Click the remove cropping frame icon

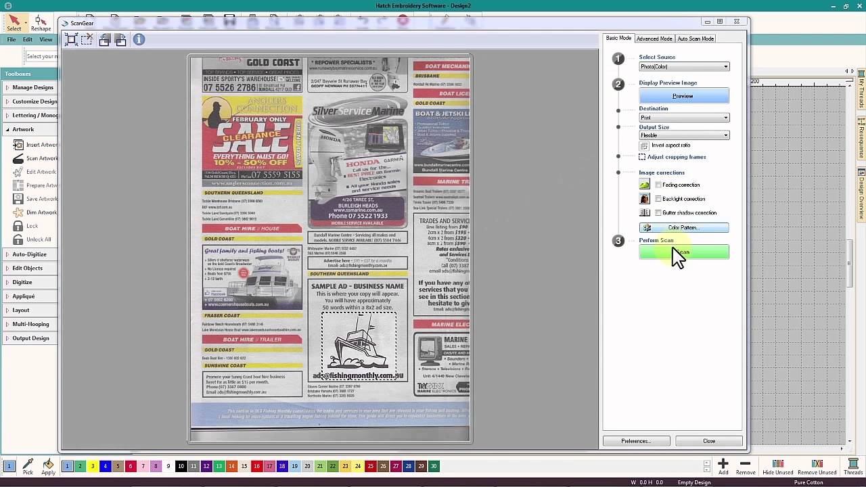click(87, 40)
